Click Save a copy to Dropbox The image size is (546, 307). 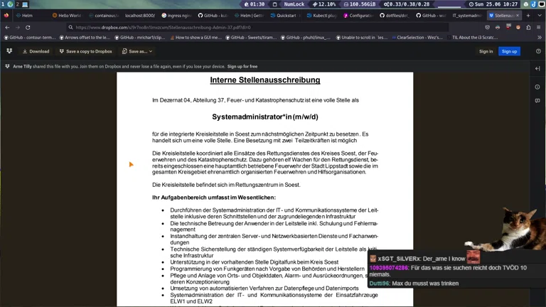point(85,51)
